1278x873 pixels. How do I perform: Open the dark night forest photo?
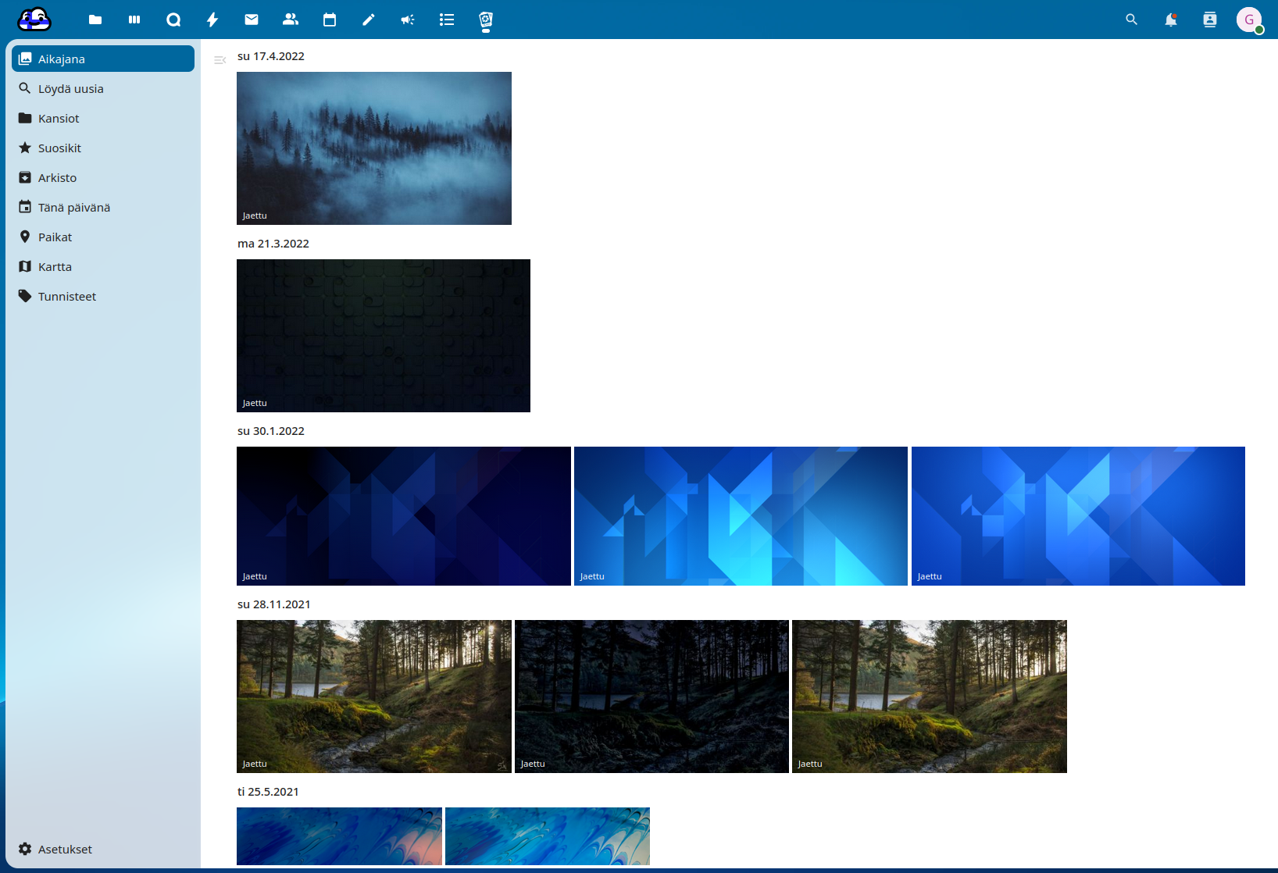pos(651,697)
